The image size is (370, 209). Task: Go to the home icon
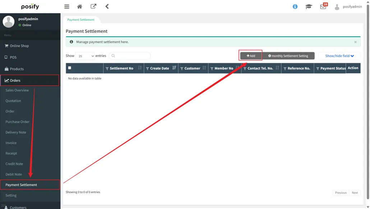click(x=80, y=6)
